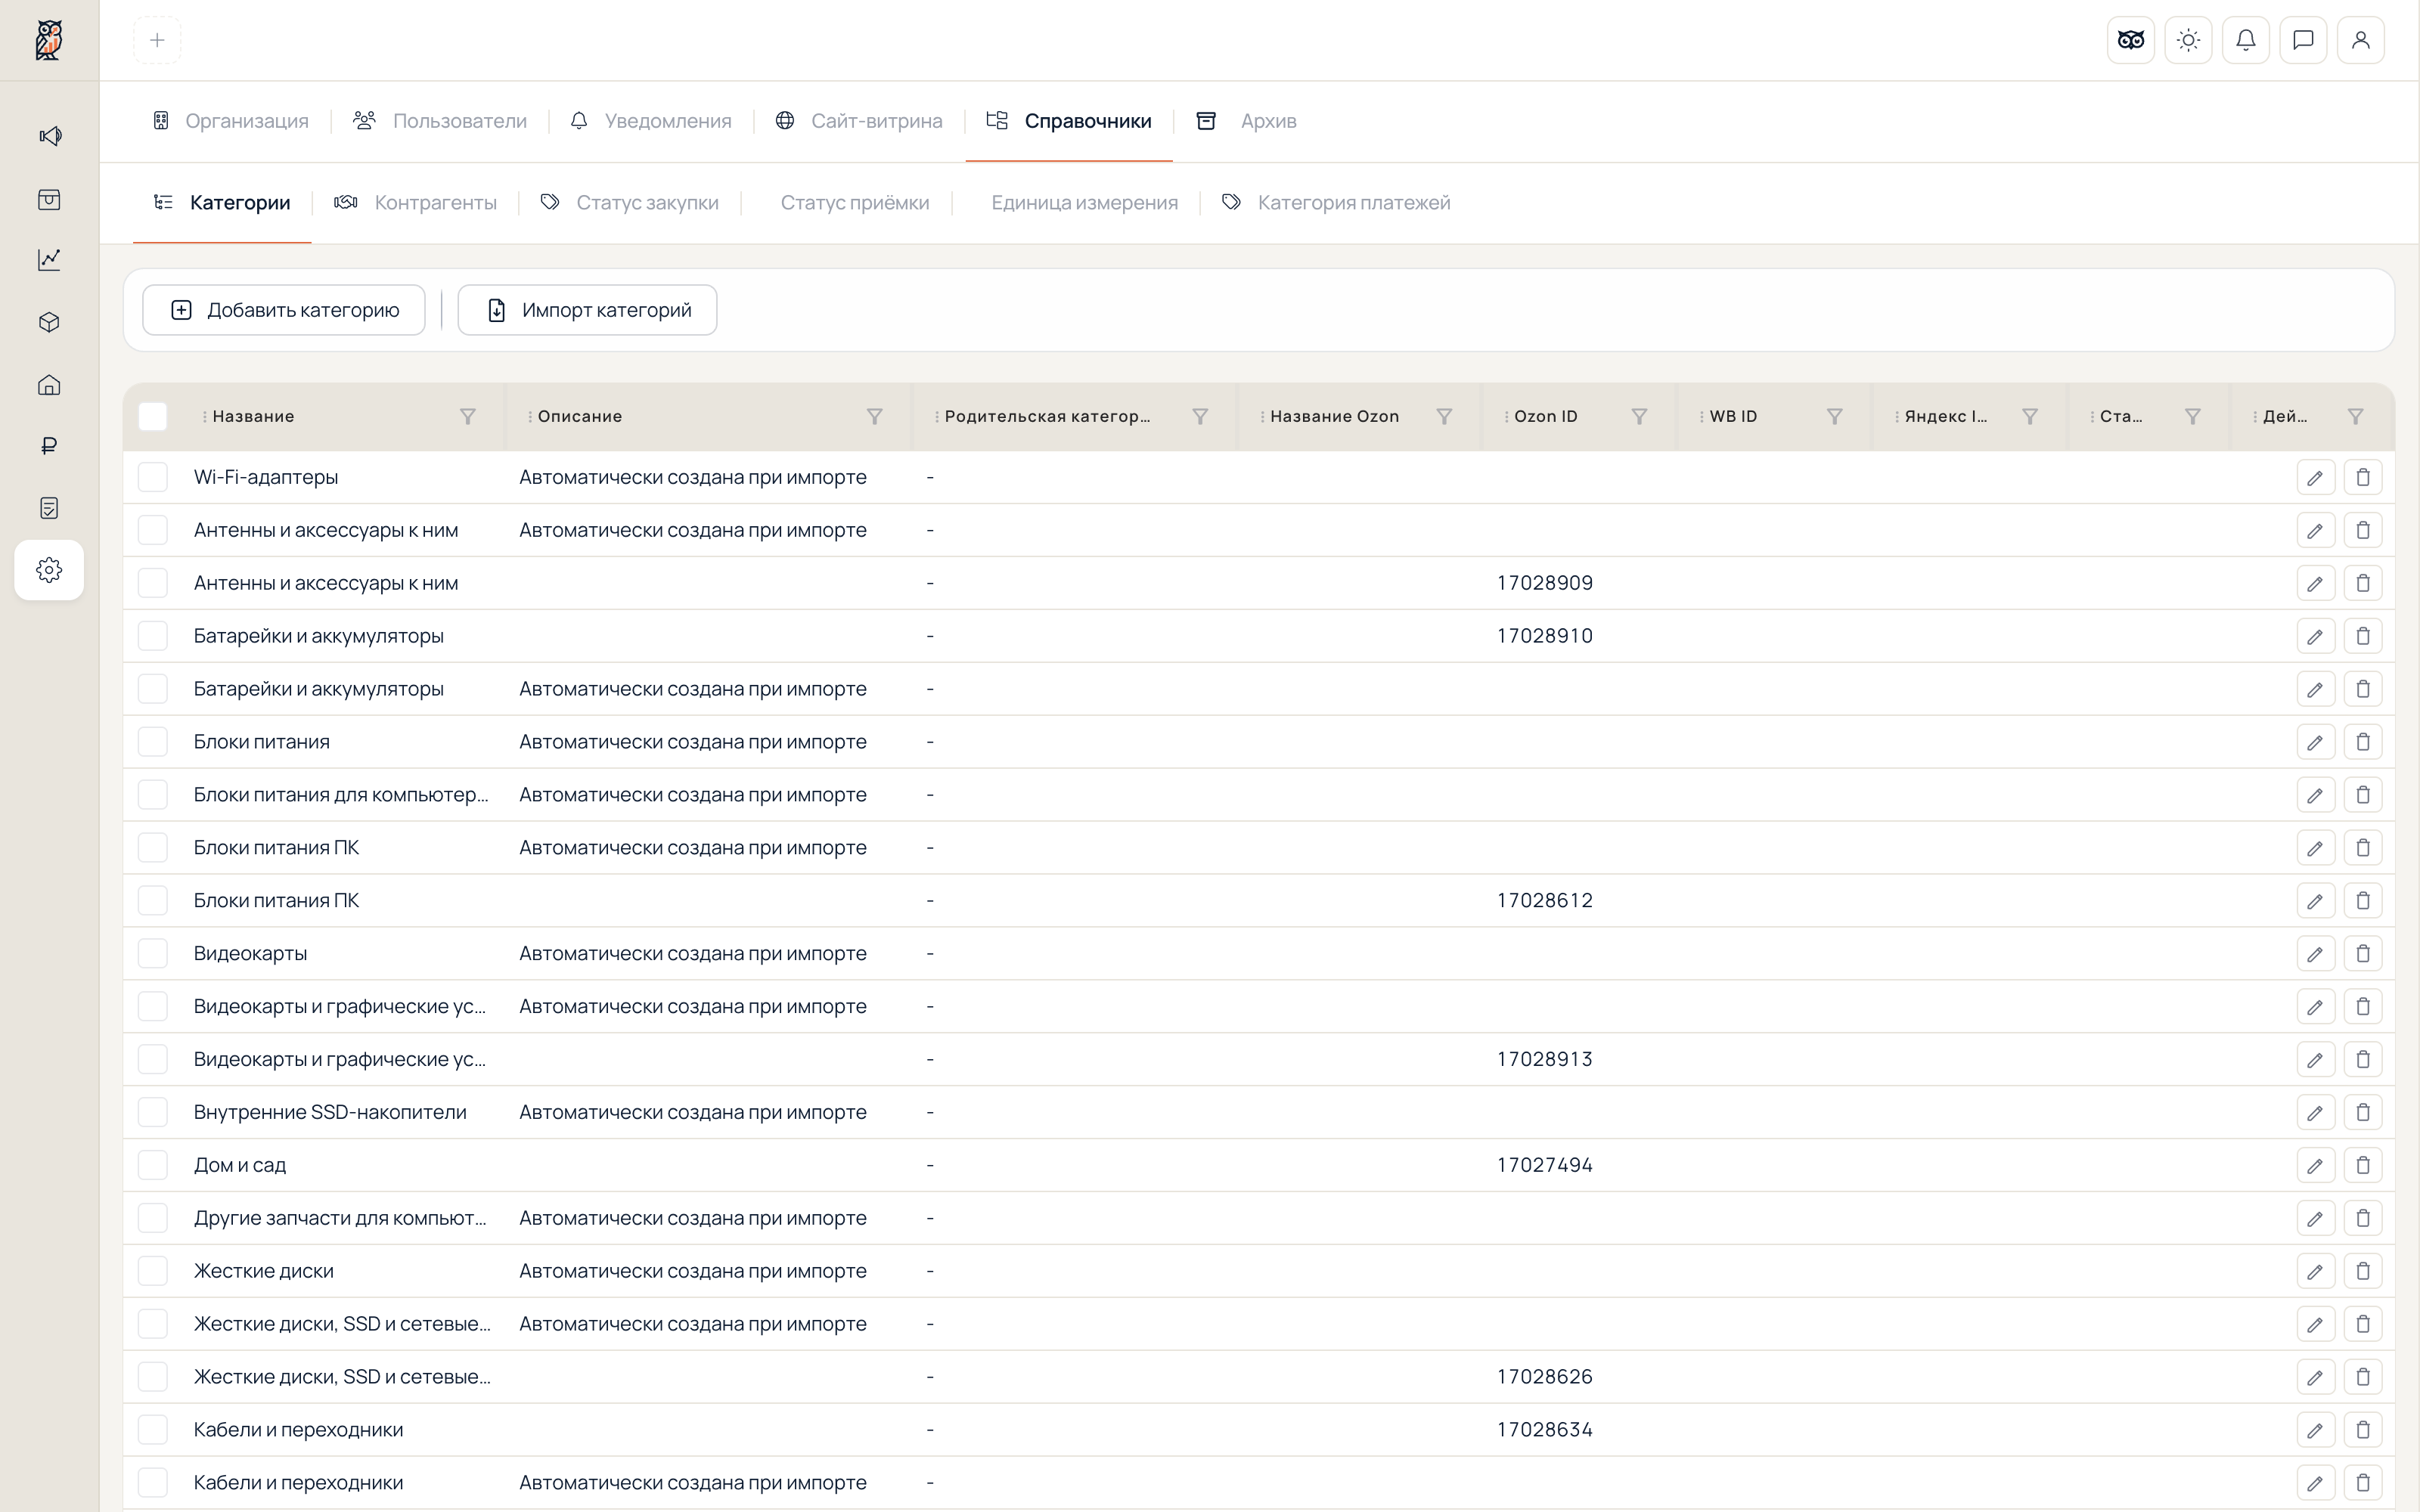
Task: Check the Другие запчасти для компьют… checkbox
Action: pyautogui.click(x=153, y=1218)
